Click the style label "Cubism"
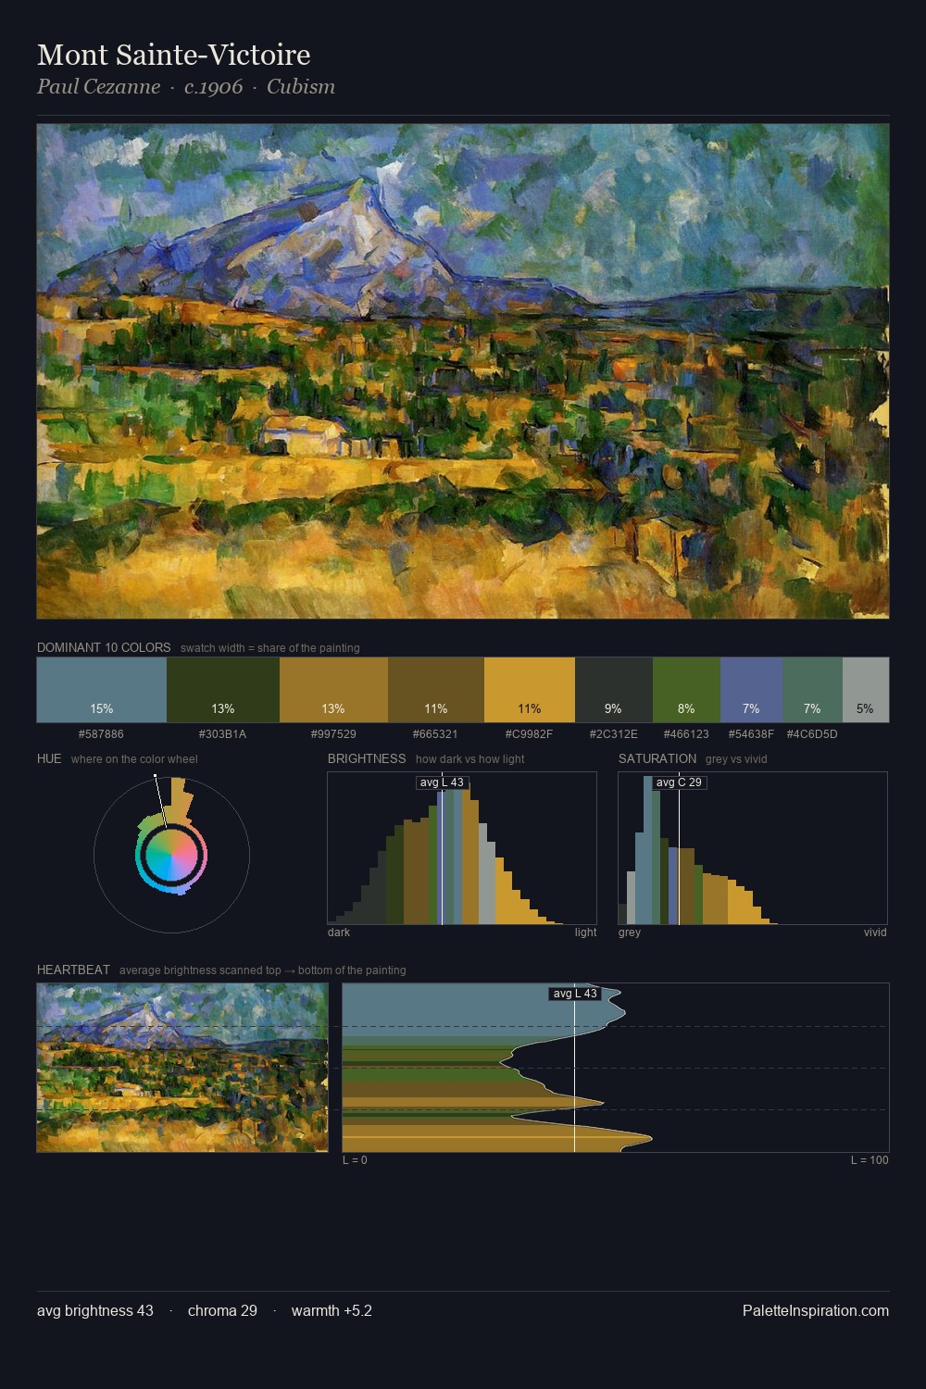Image resolution: width=926 pixels, height=1389 pixels. [301, 87]
